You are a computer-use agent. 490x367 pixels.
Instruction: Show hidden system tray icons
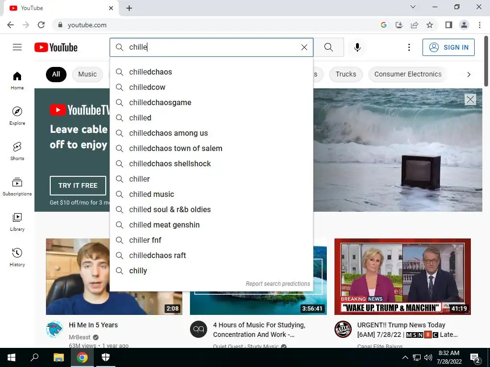[405, 357]
